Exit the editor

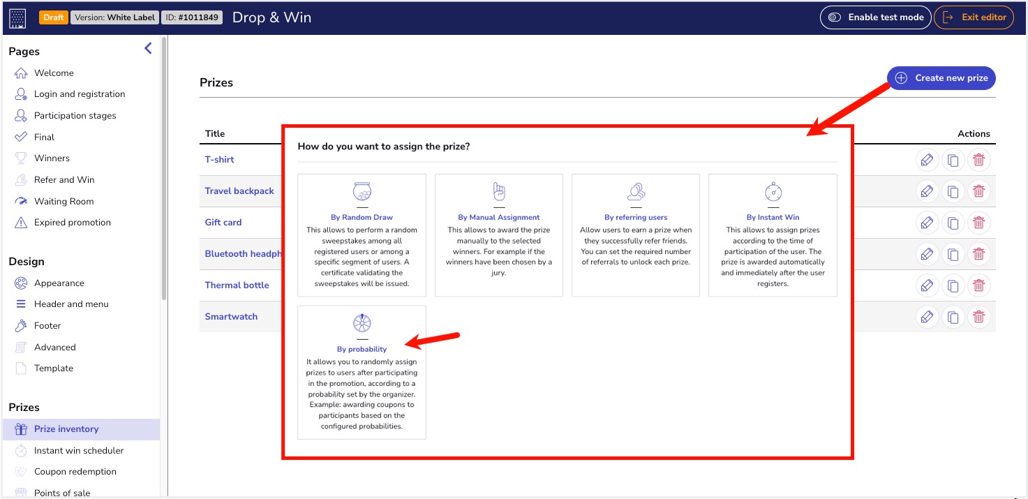(974, 17)
